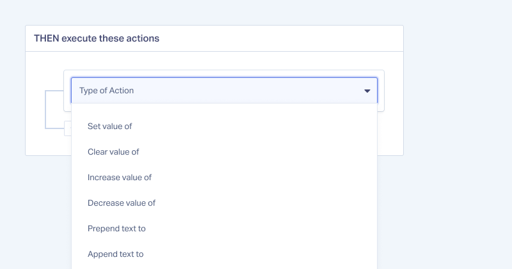Viewport: 512px width, 269px height.
Task: Pick 'Increase value of' action type
Action: (x=224, y=178)
